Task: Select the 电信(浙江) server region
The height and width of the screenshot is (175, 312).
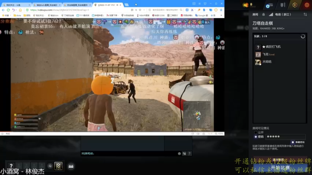Action: click(283, 14)
